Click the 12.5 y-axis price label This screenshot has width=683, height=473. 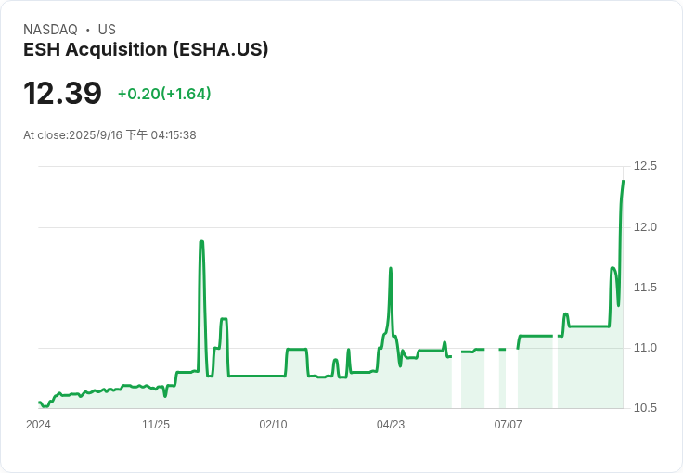click(645, 166)
